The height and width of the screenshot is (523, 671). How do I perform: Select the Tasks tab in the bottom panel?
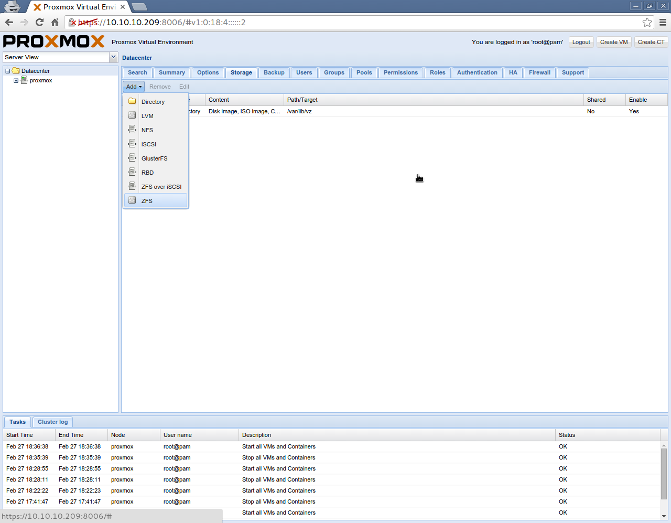(17, 422)
